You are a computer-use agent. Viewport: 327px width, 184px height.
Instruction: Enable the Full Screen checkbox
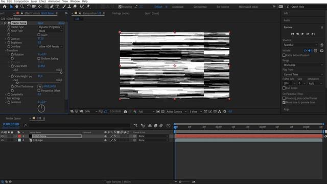pyautogui.click(x=284, y=88)
